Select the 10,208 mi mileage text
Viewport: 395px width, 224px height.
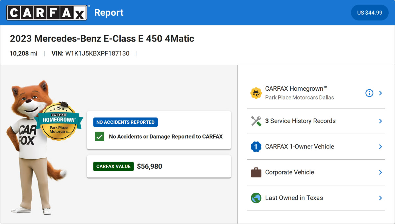click(23, 53)
